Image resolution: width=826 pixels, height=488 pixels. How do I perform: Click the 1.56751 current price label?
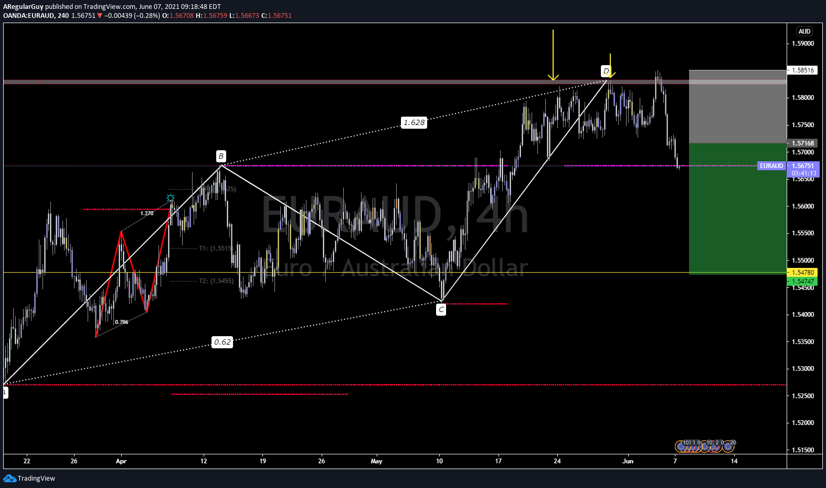click(803, 166)
